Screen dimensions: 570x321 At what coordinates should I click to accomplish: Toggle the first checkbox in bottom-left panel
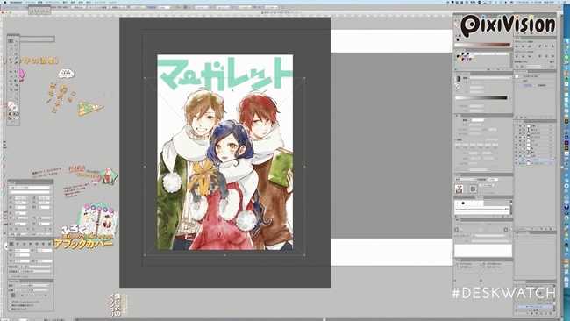(x=11, y=302)
